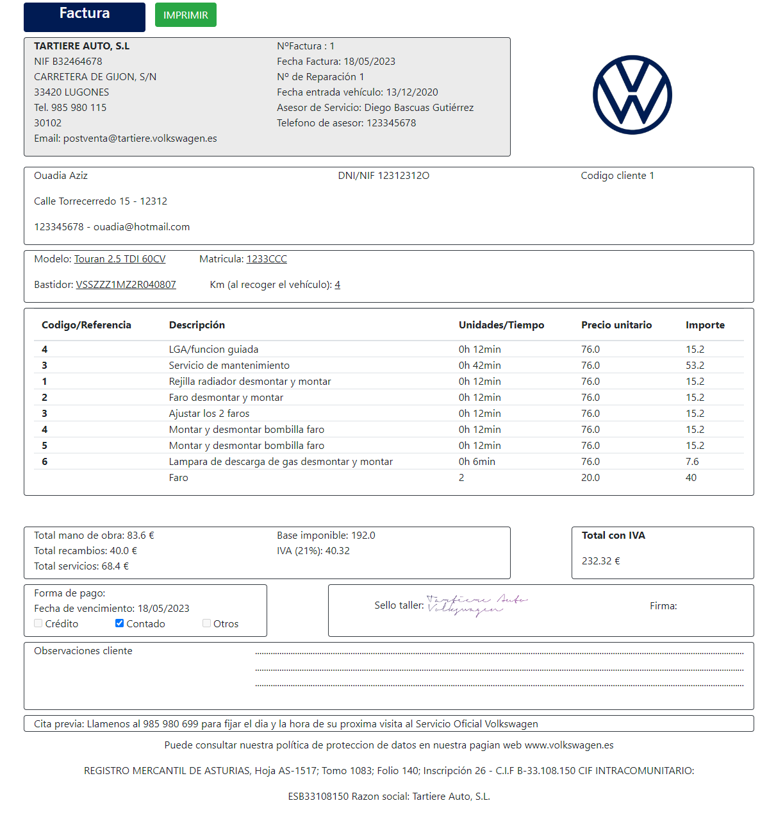Image resolution: width=776 pixels, height=819 pixels.
Task: Click the postventa email address
Action: point(140,139)
